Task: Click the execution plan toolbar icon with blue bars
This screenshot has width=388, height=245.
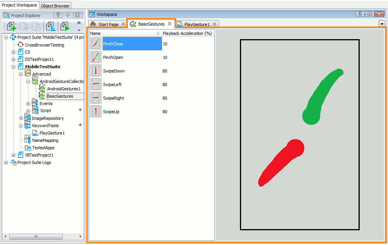Action: click(51, 26)
